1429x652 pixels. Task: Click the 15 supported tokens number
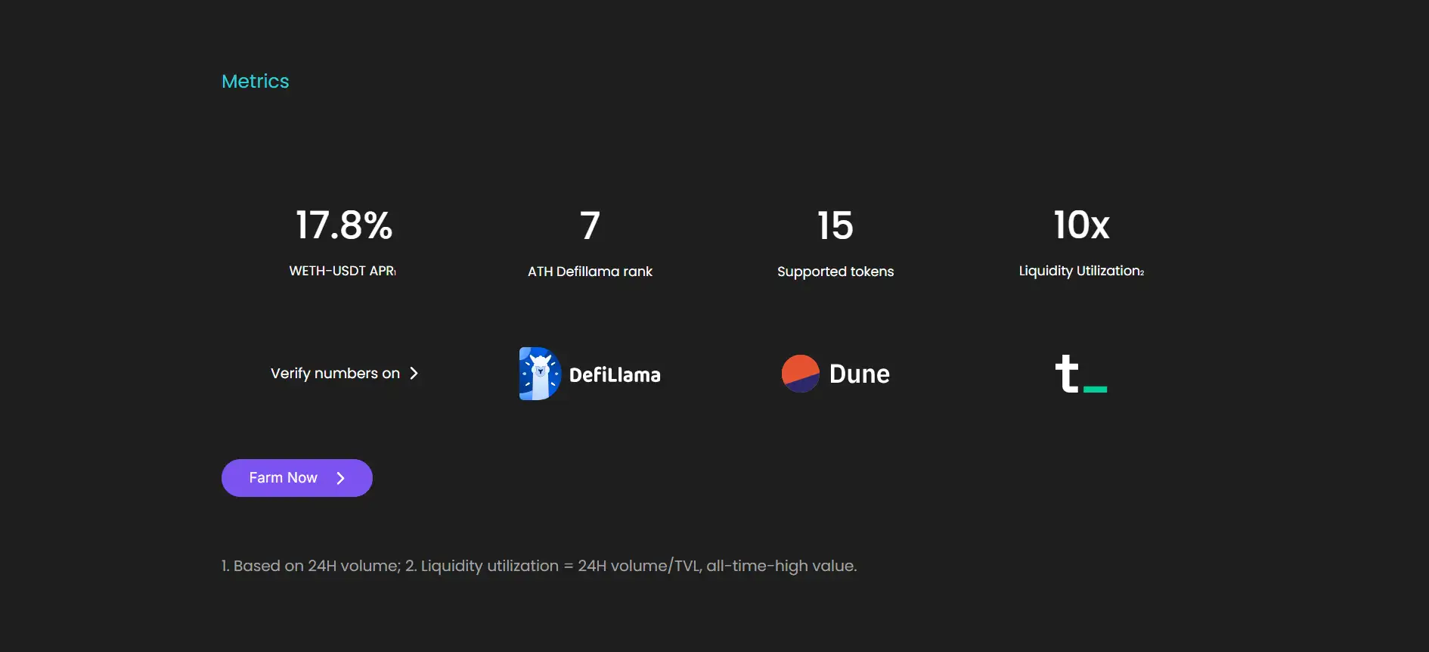pyautogui.click(x=835, y=225)
